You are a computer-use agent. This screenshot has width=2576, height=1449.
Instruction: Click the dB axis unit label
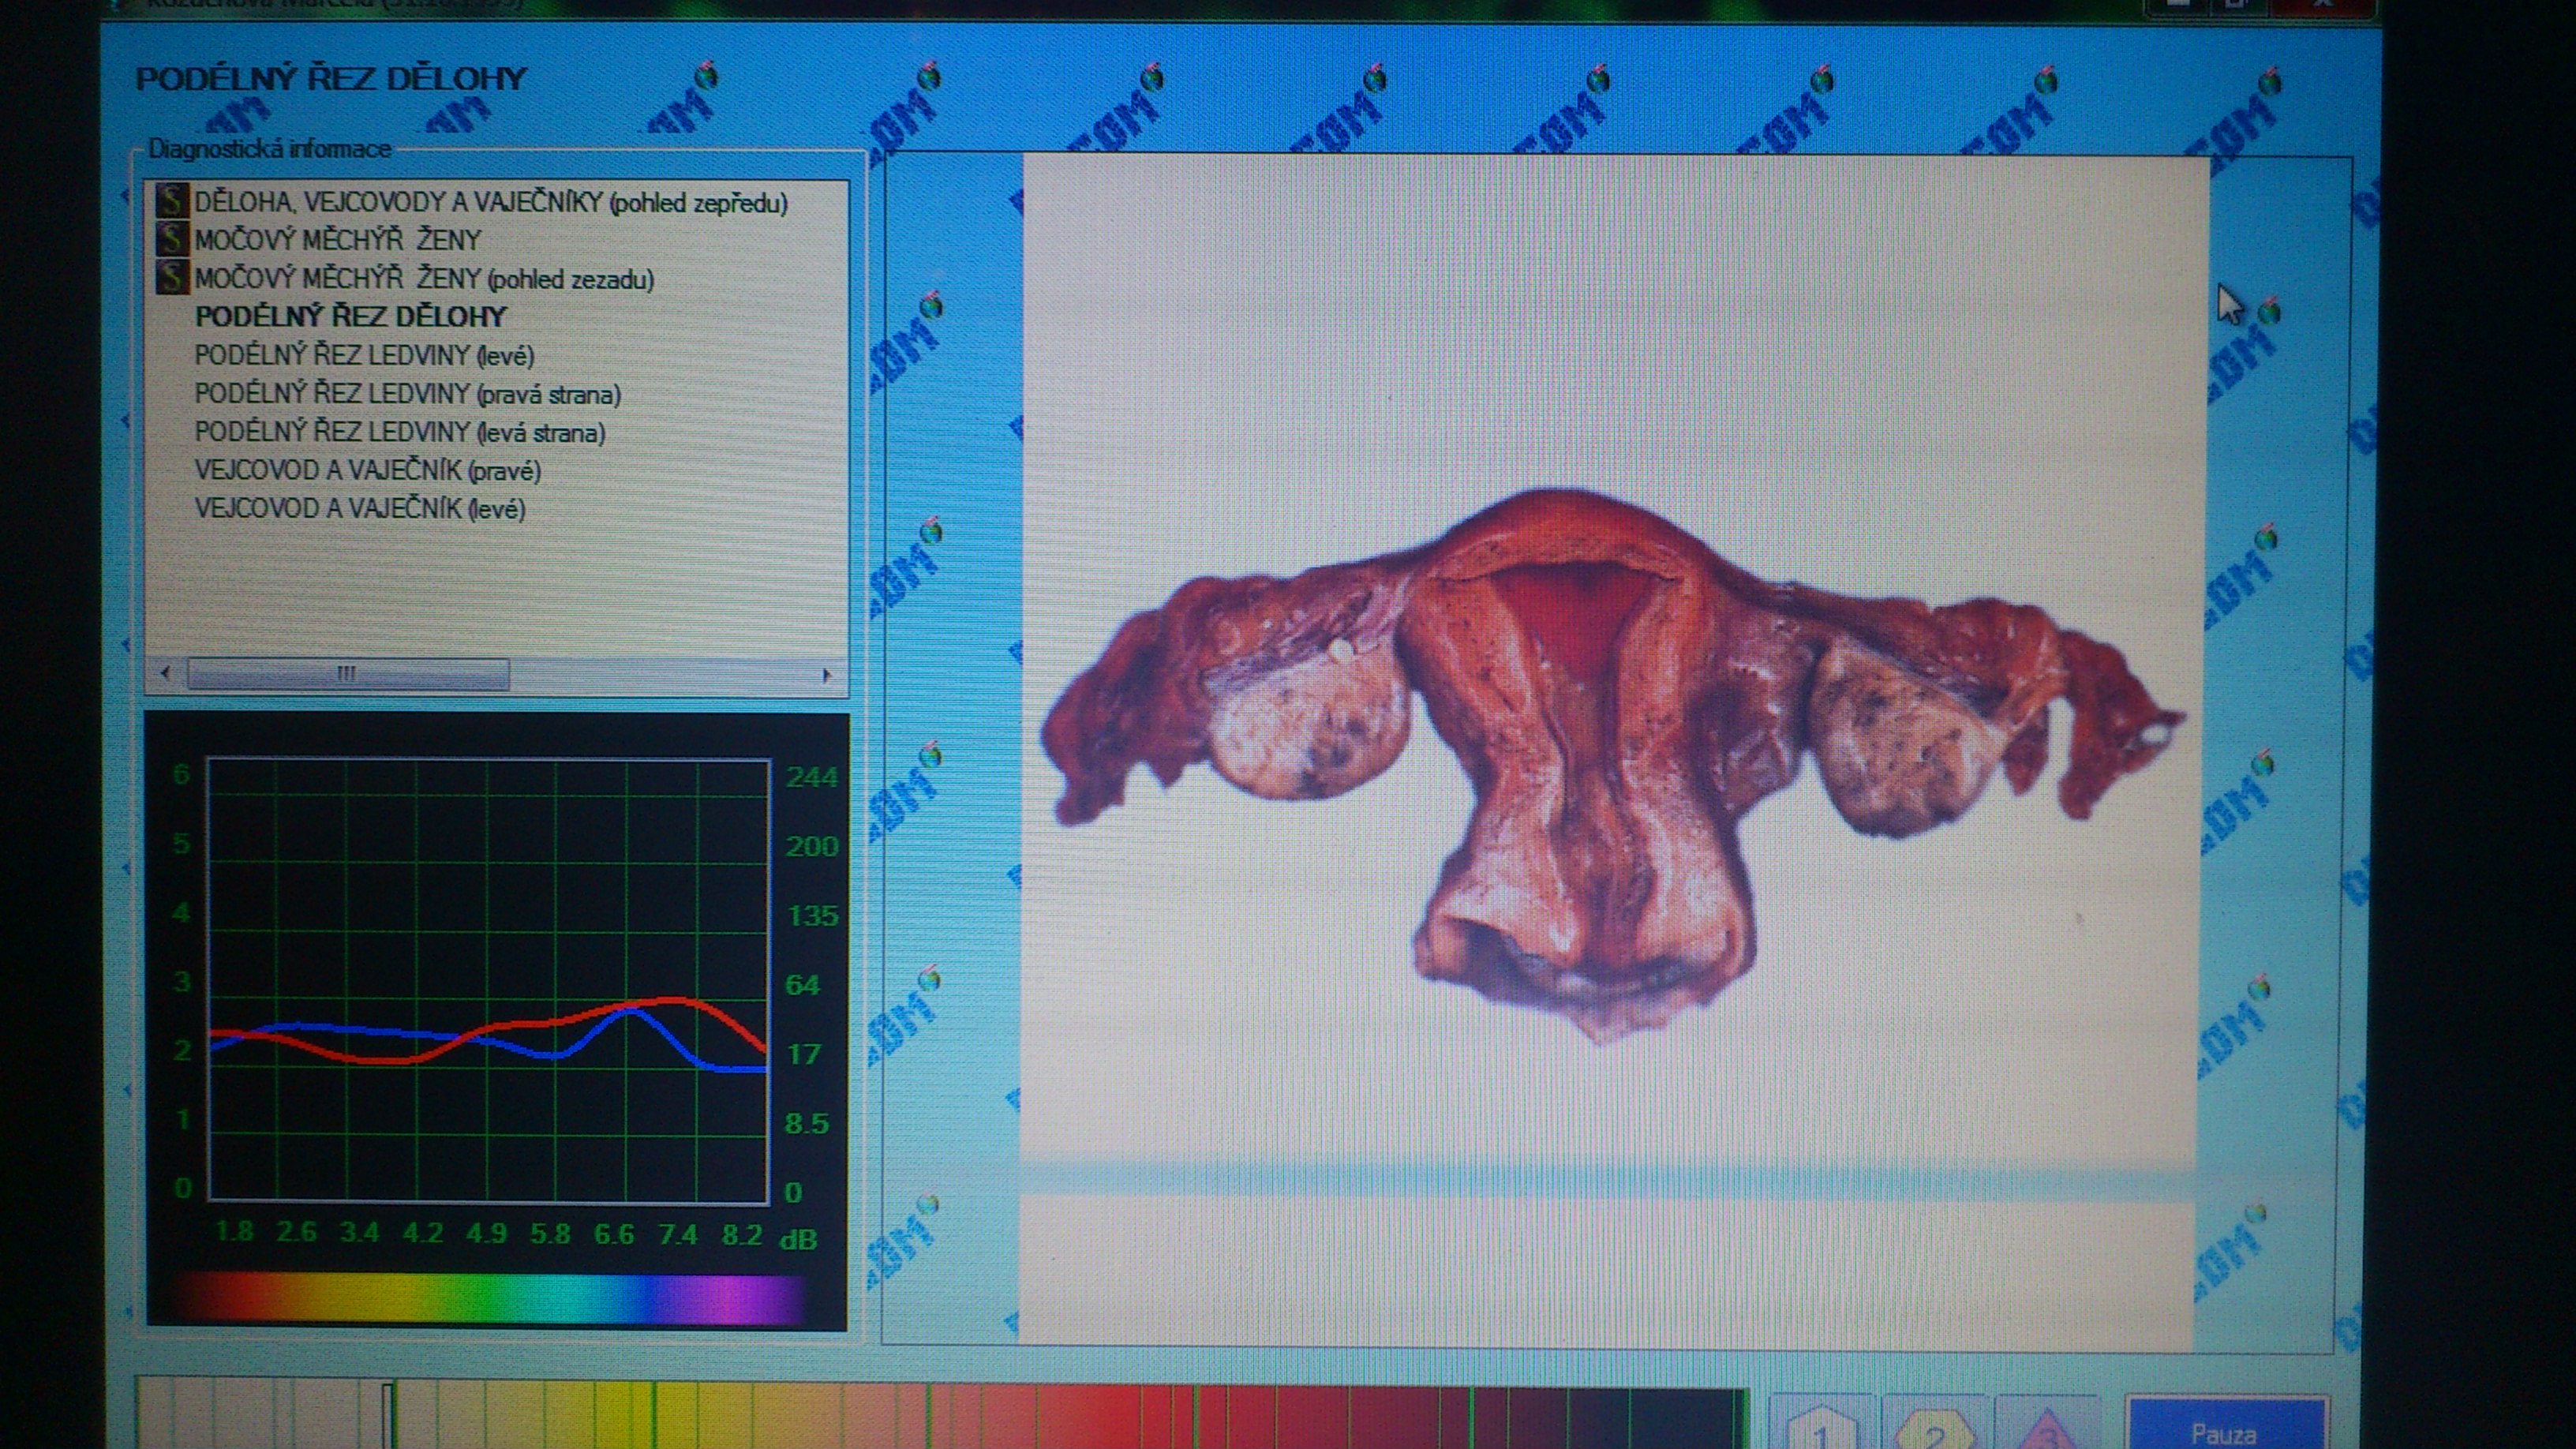[798, 1239]
